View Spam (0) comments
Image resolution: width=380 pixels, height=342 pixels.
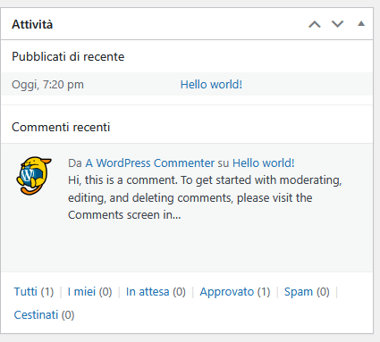[x=307, y=292]
